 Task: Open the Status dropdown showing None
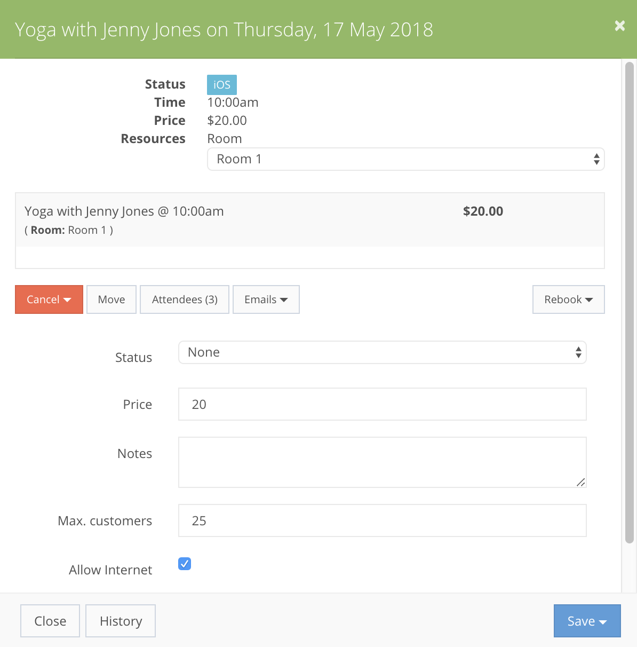(382, 352)
